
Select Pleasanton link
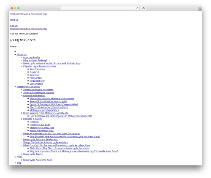tap(36, 78)
